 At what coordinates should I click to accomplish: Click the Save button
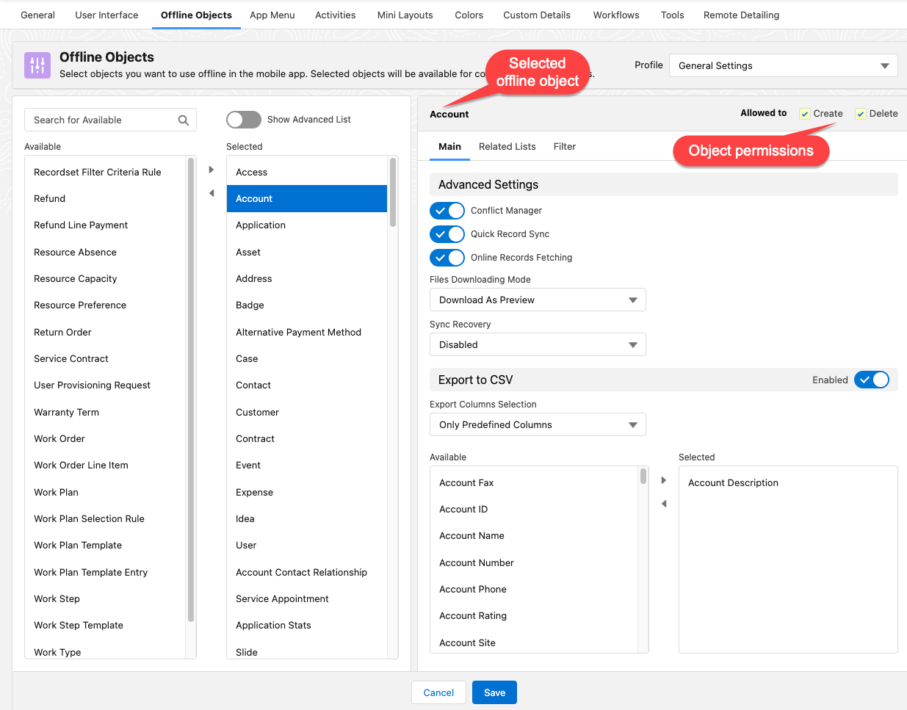pos(494,692)
